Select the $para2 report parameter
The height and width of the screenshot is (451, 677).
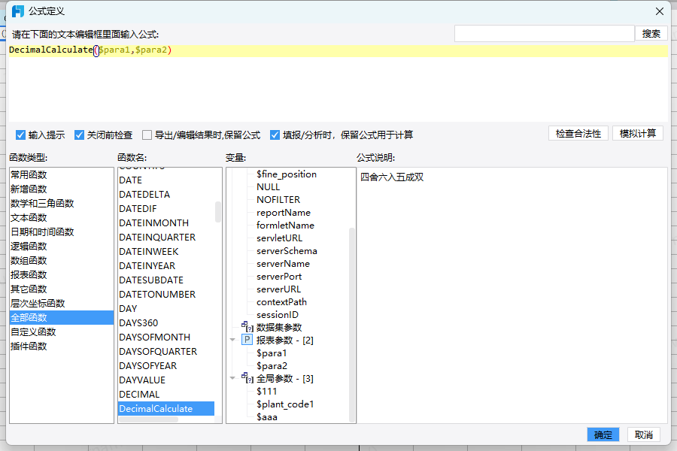tap(272, 365)
